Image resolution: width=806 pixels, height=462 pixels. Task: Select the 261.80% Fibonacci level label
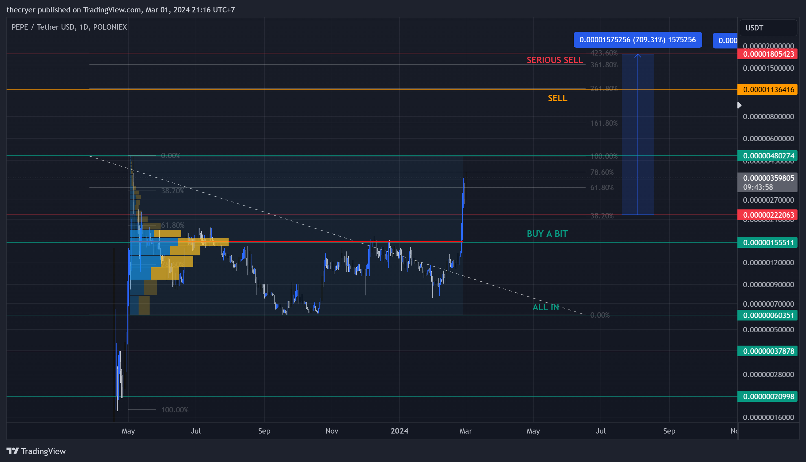[x=604, y=88]
